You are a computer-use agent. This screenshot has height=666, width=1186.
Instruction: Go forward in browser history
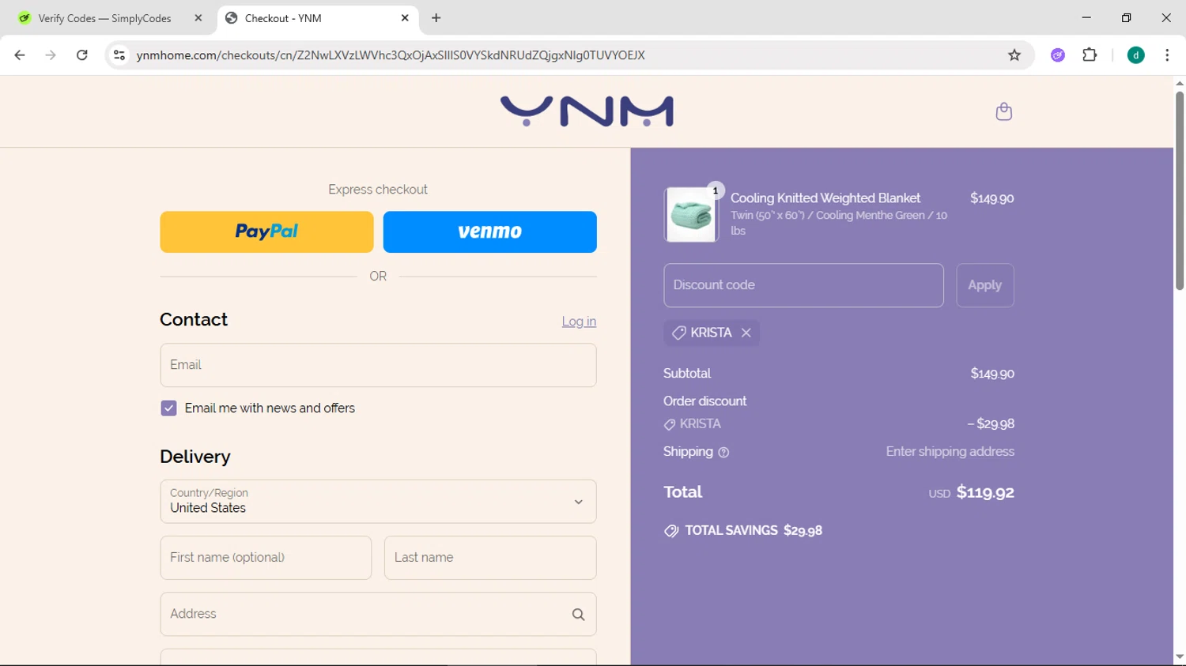pyautogui.click(x=51, y=55)
